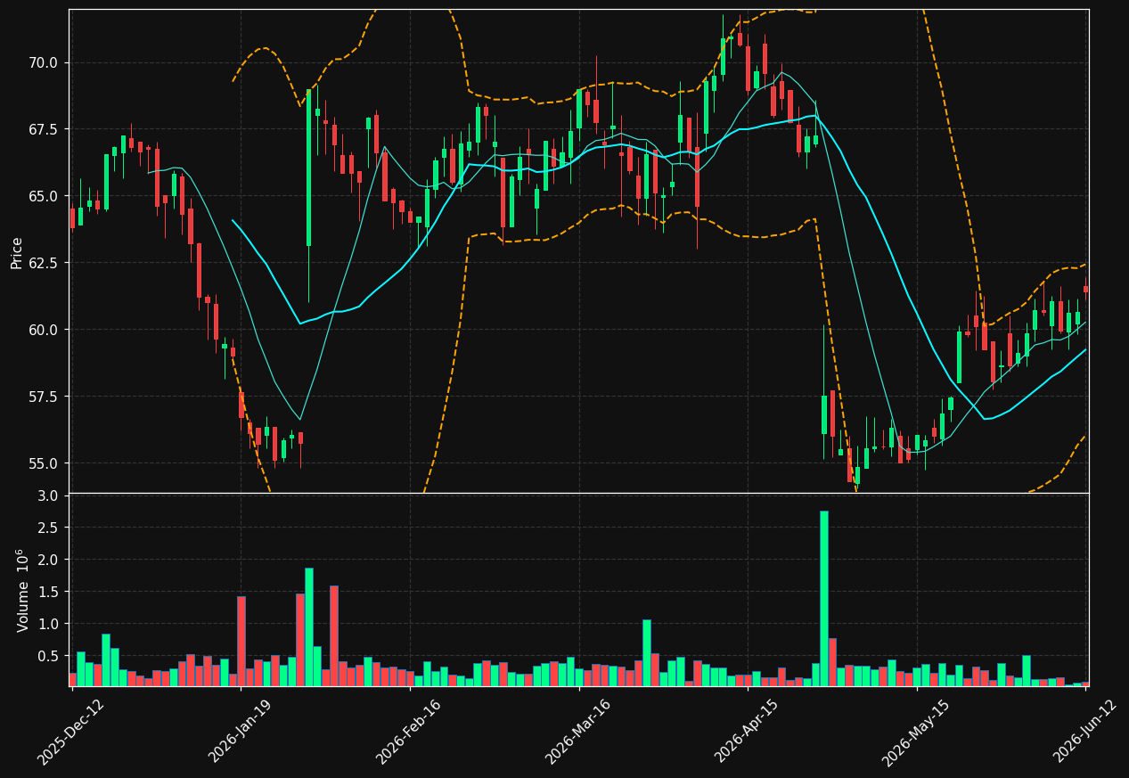The height and width of the screenshot is (778, 1129).
Task: Click the 3.0 volume axis tick
Action: pyautogui.click(x=49, y=495)
